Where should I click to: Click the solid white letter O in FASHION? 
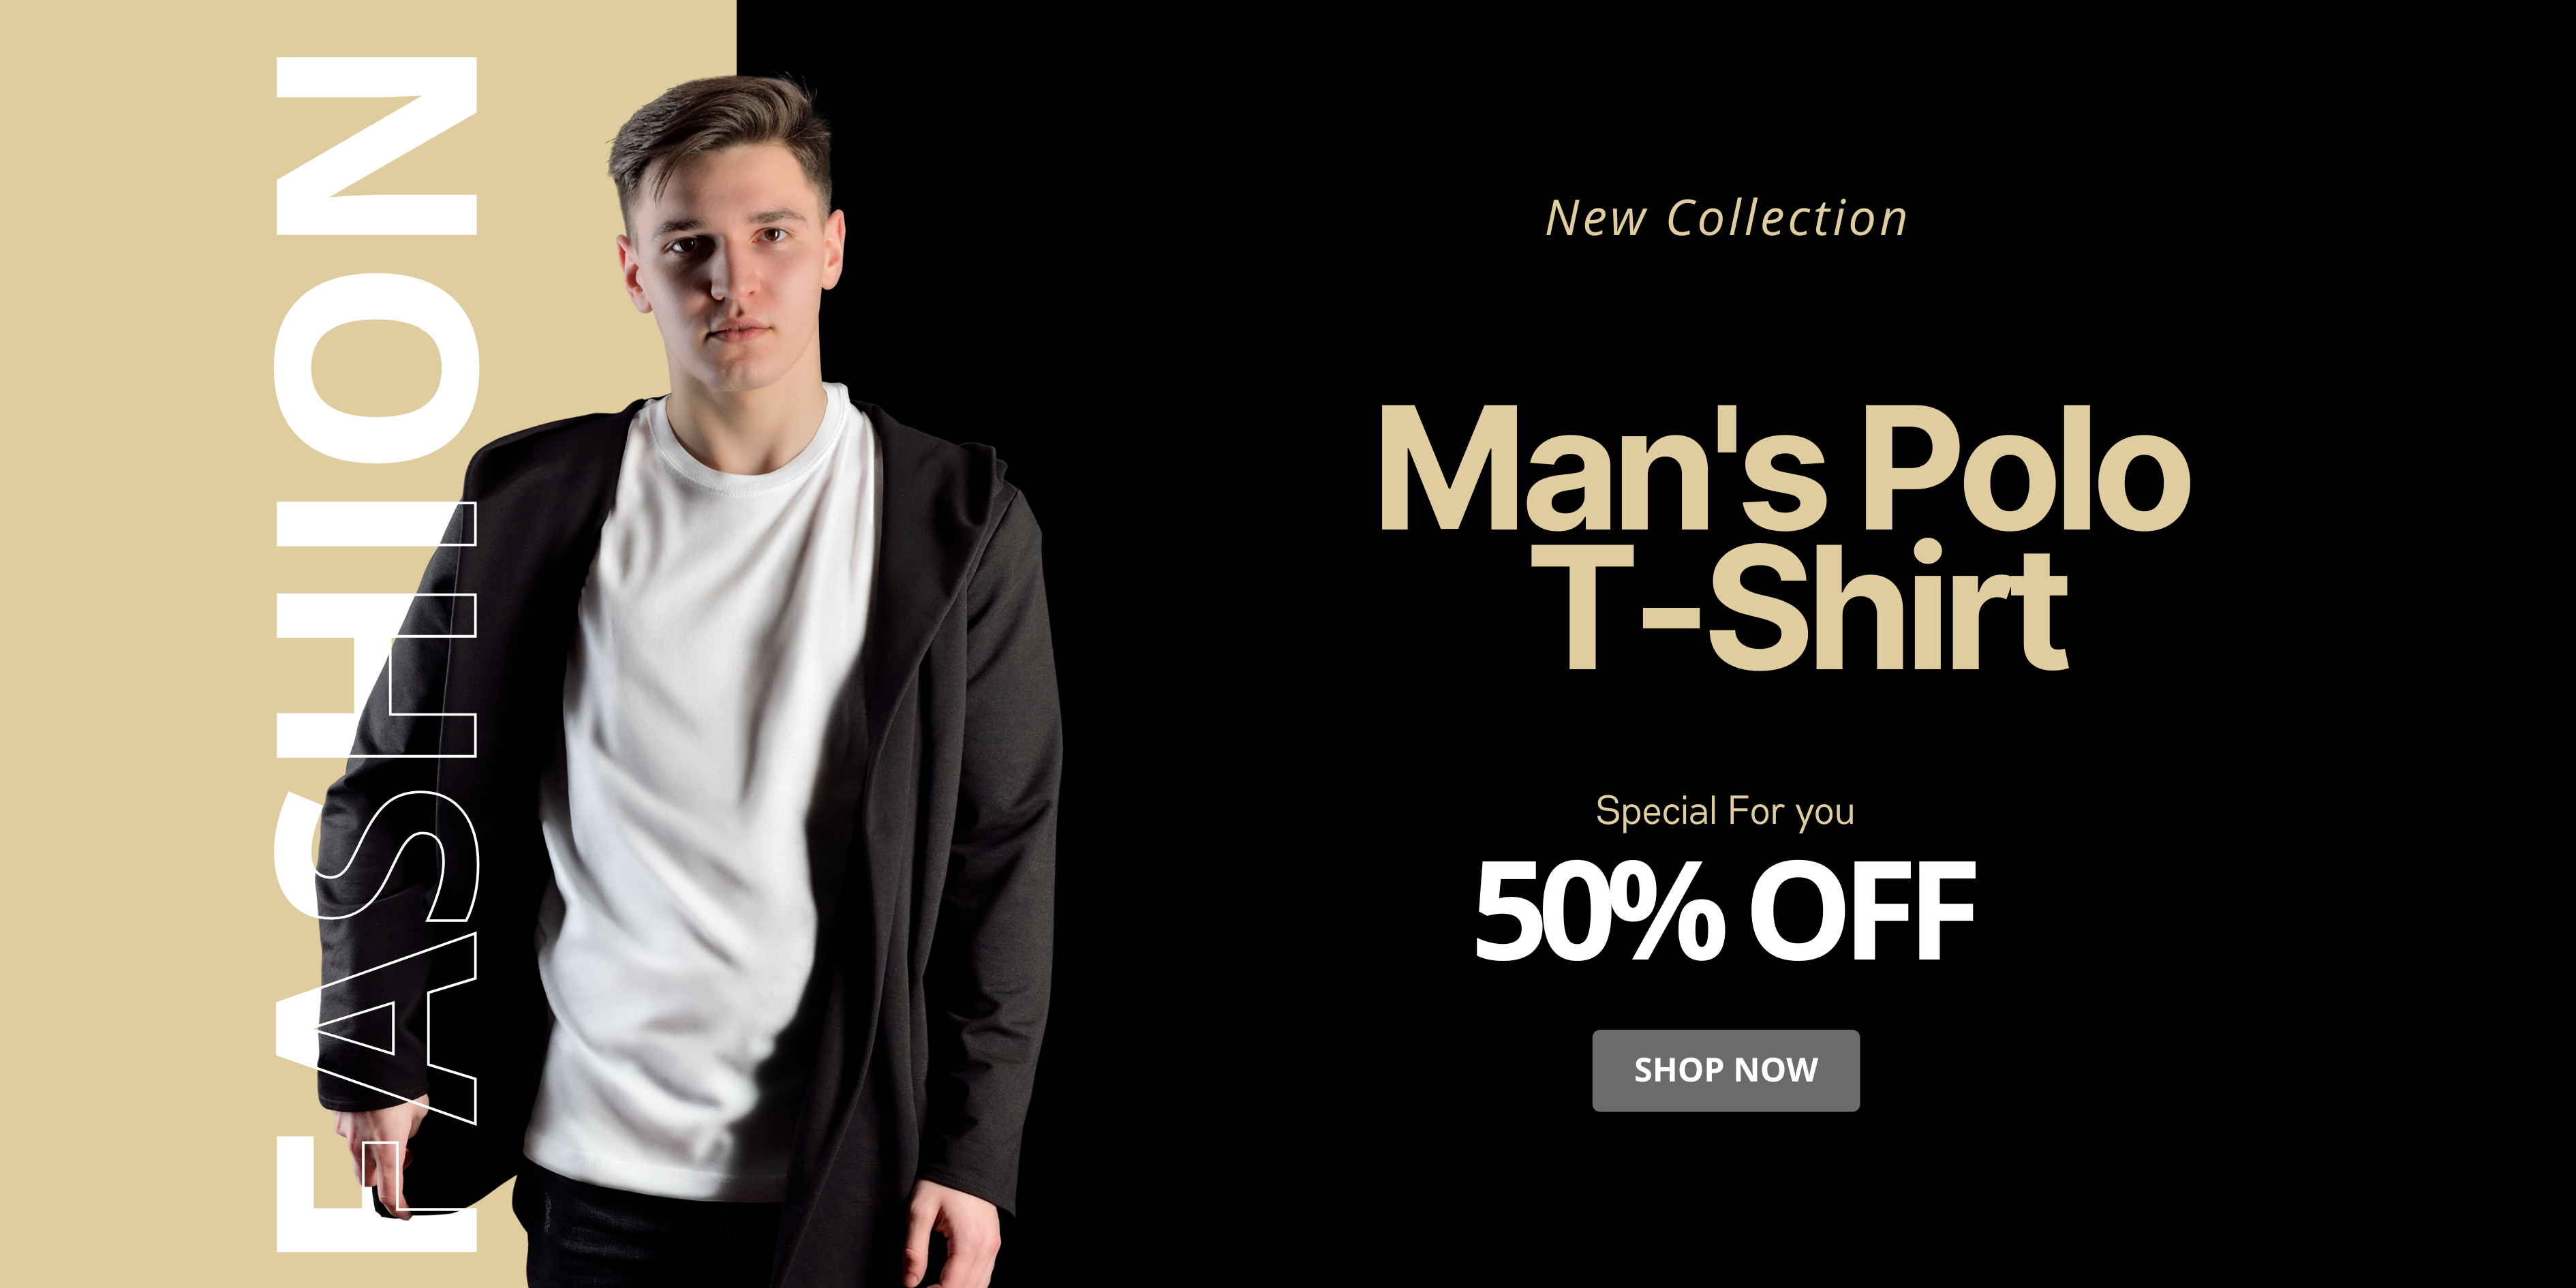(x=376, y=367)
